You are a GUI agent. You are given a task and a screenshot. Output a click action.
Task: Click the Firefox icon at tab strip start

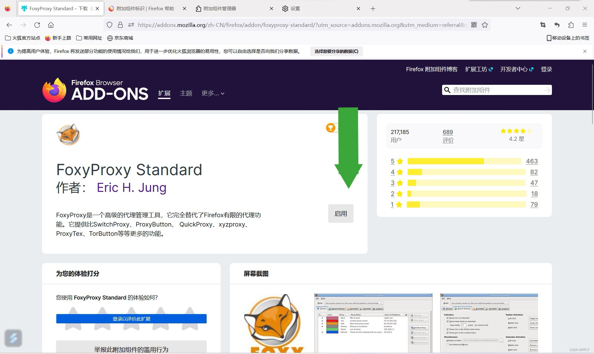pos(8,9)
